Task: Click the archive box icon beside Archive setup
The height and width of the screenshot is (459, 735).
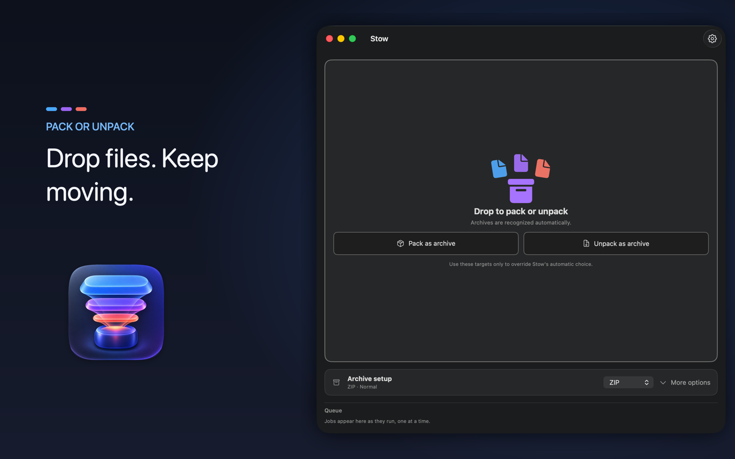Action: point(336,382)
